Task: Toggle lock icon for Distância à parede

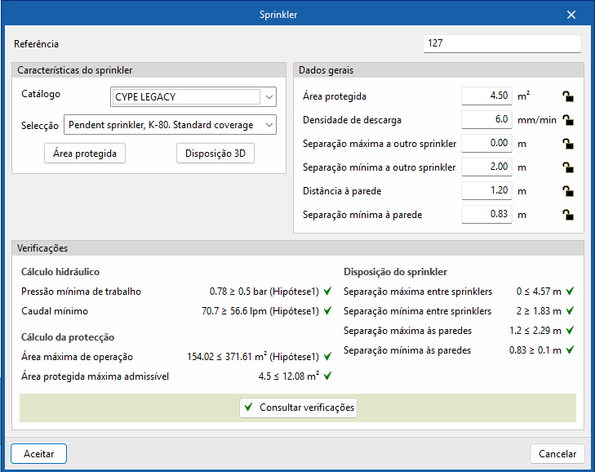Action: pos(568,191)
